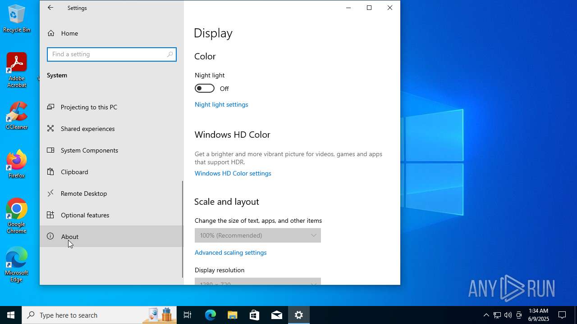577x324 pixels.
Task: Toggle the Night light switch
Action: pyautogui.click(x=205, y=88)
